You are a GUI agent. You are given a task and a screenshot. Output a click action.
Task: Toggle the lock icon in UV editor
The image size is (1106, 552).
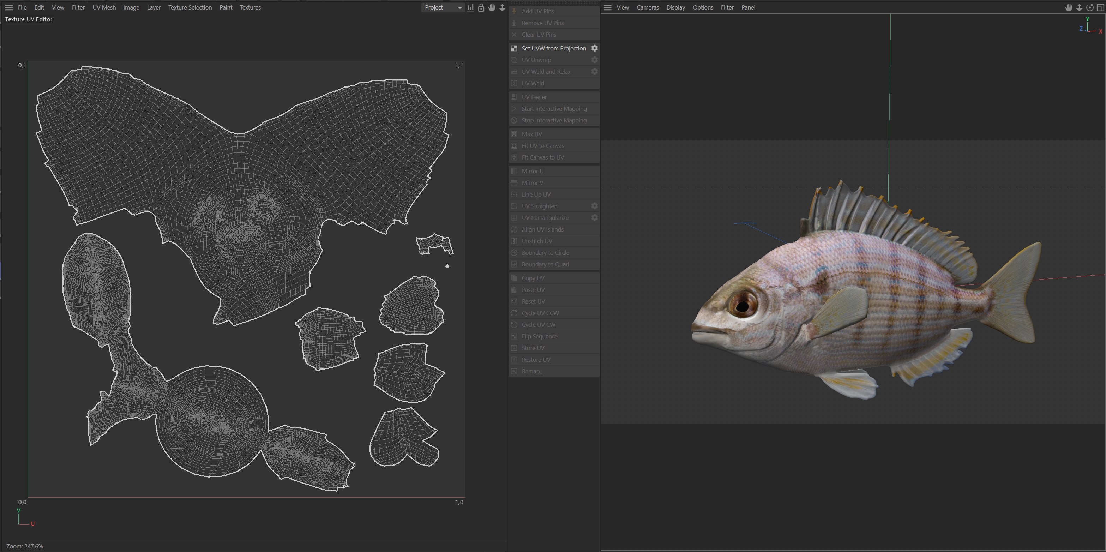coord(481,7)
